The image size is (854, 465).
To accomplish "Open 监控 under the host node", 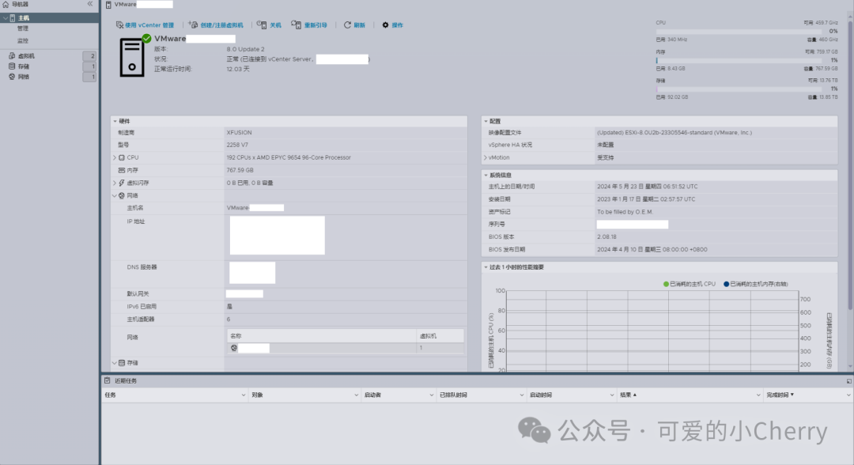I will 22,41.
